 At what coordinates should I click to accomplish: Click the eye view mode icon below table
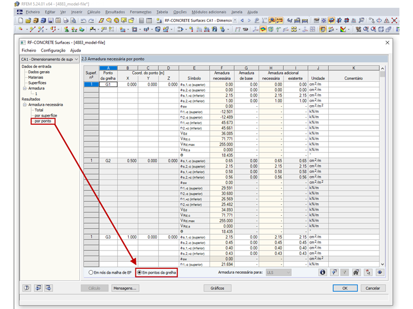tap(379, 272)
